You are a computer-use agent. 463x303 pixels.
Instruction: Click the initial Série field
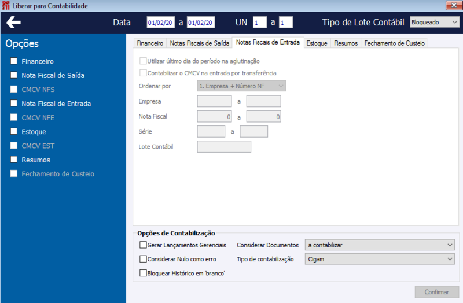tap(211, 132)
